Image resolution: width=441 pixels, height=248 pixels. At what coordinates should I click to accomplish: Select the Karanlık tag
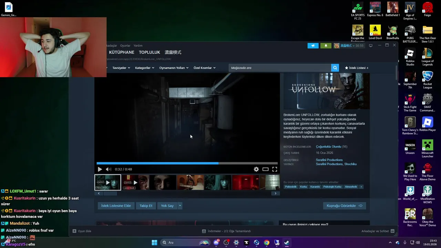315,187
